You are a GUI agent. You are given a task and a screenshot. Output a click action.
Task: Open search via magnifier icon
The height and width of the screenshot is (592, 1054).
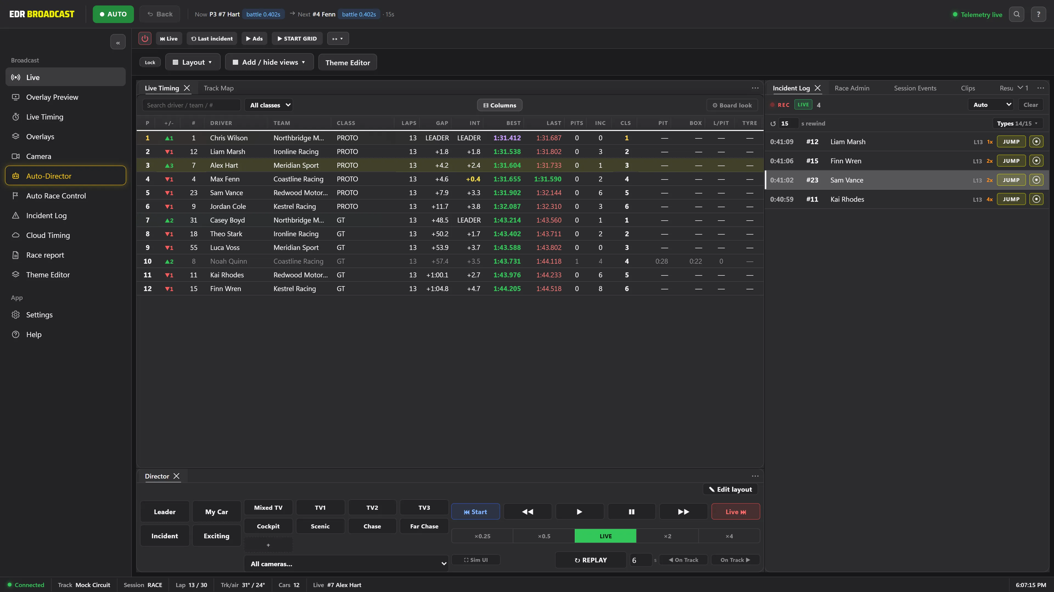(x=1016, y=14)
